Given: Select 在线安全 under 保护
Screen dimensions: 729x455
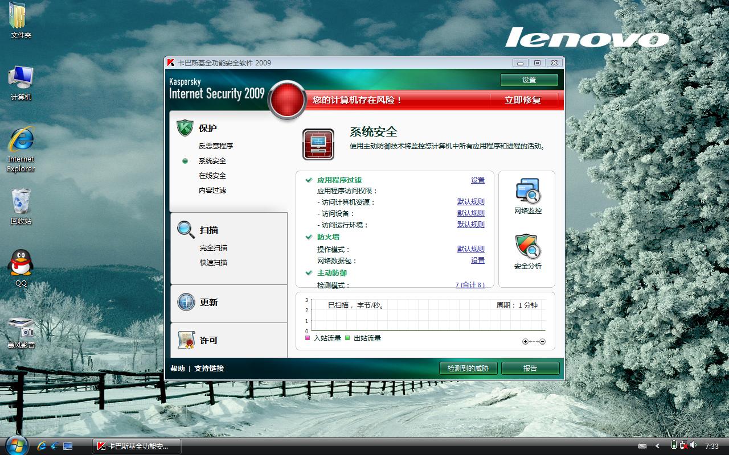Looking at the screenshot, I should pos(212,176).
